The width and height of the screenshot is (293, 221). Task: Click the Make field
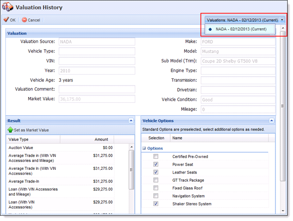tap(238, 42)
